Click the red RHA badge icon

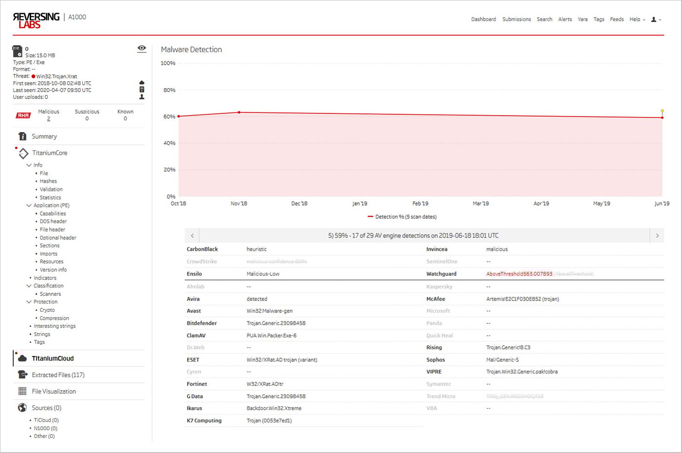(x=23, y=115)
